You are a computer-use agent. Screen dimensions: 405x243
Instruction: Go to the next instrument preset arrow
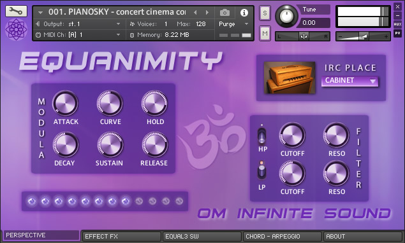[207, 12]
